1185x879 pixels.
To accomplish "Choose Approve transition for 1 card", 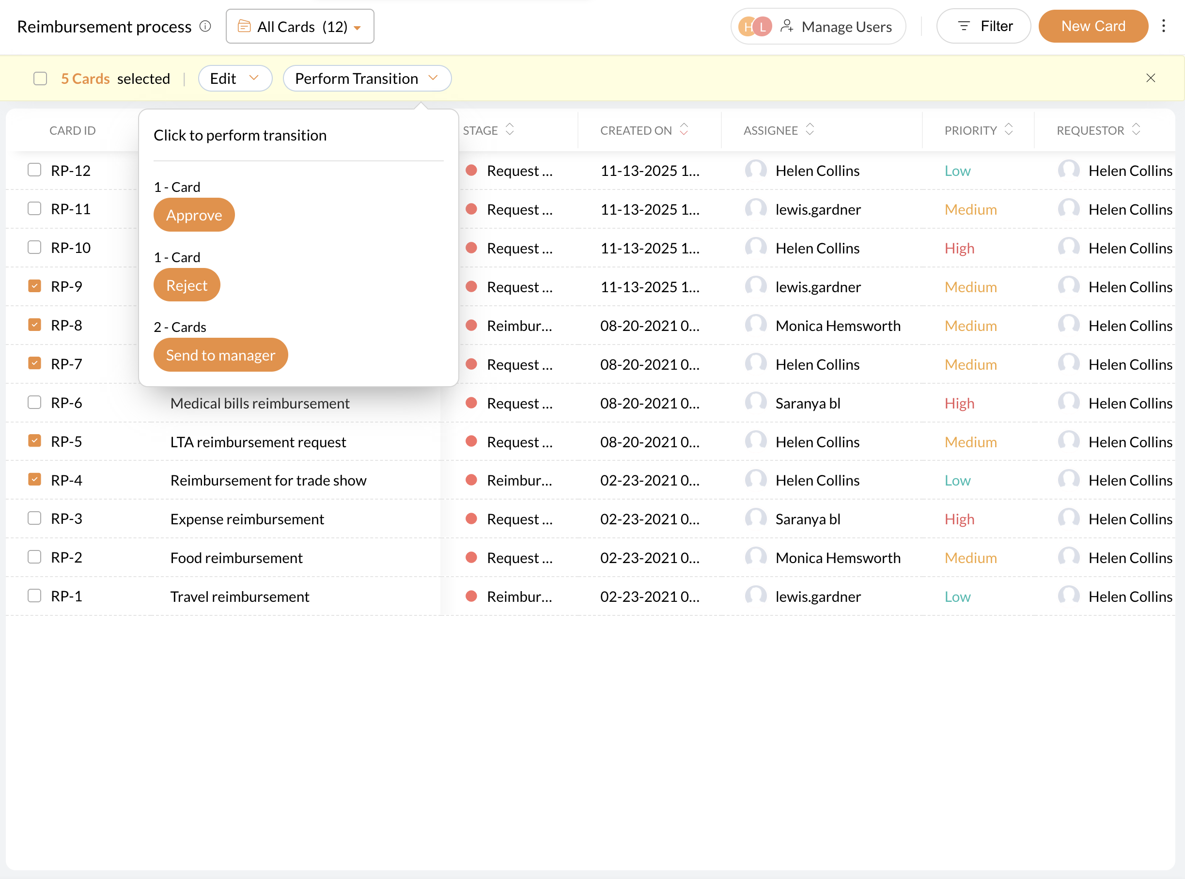I will pos(194,215).
